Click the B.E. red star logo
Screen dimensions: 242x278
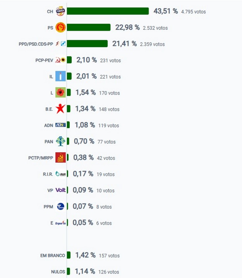click(60, 109)
